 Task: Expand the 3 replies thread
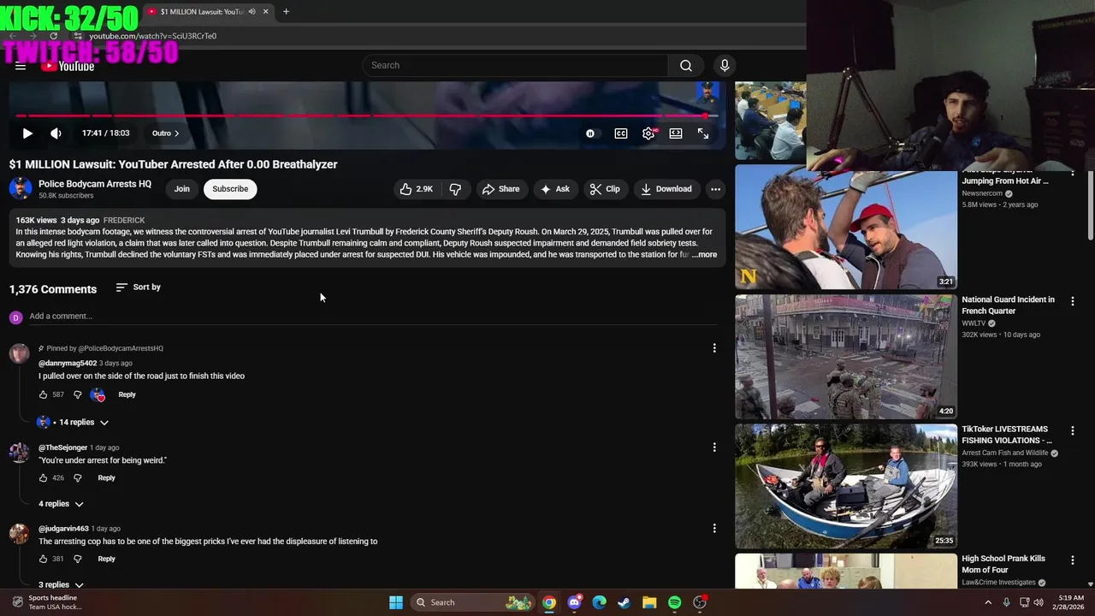click(61, 584)
